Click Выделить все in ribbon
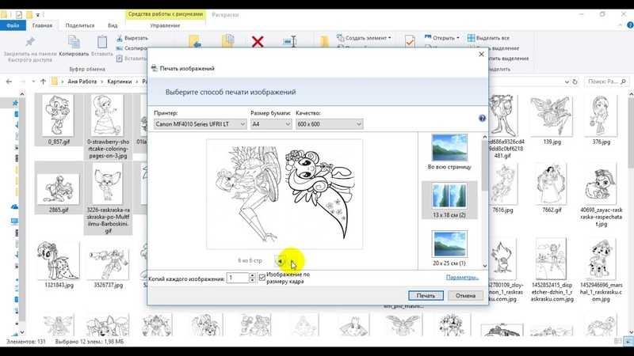The image size is (634, 356). 488,38
